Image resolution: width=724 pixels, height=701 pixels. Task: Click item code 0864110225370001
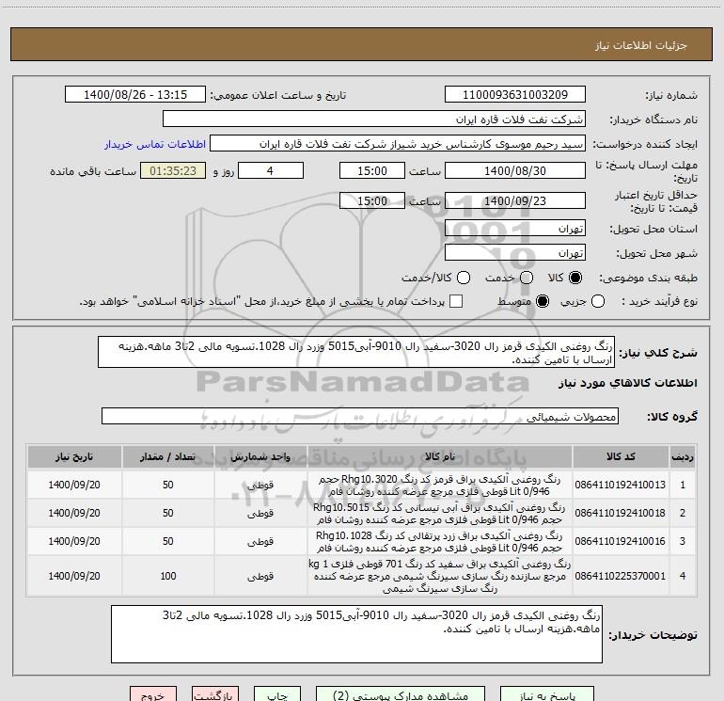[621, 576]
